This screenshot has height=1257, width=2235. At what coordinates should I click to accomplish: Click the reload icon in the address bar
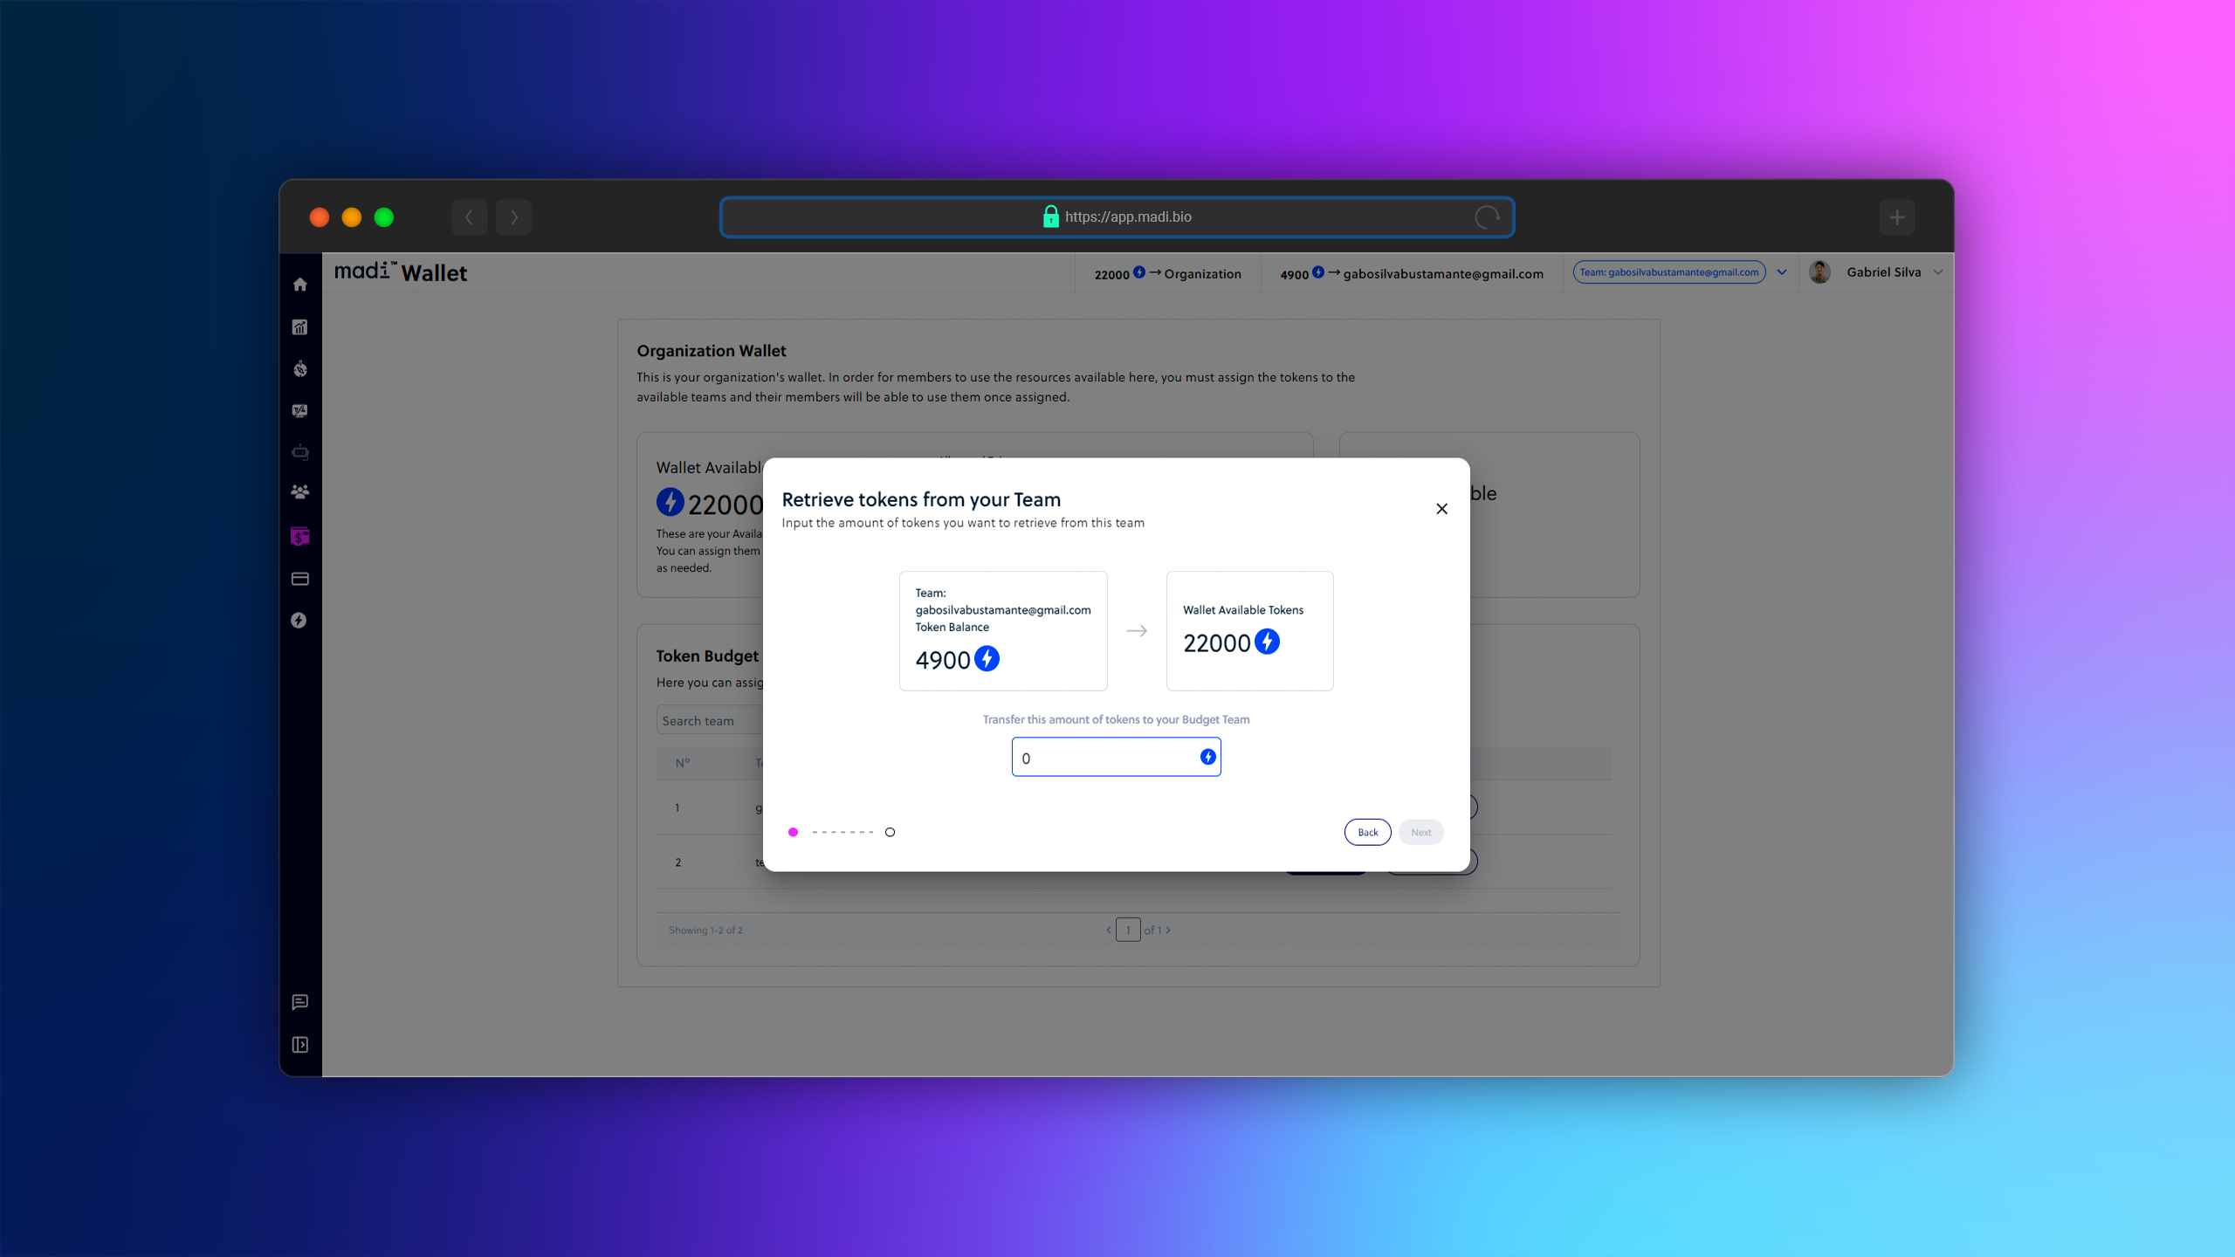coord(1487,217)
